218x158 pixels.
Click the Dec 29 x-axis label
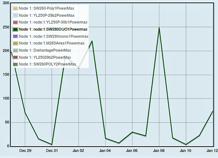[25, 151]
